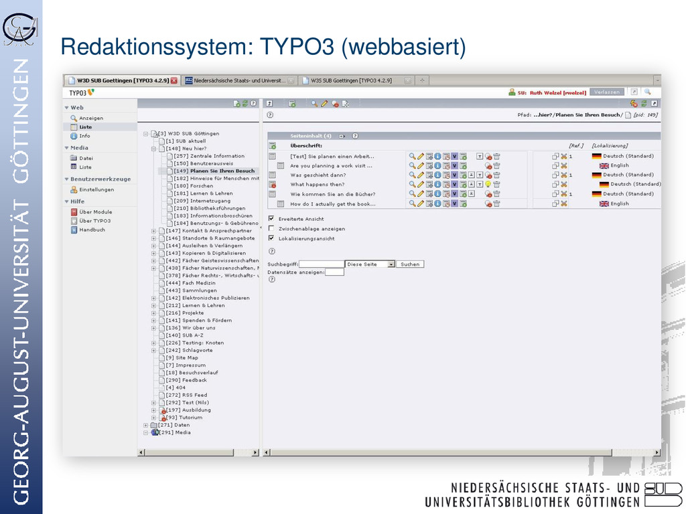Viewport: 686px width, 514px height.
Task: Click new record icon next to Überschrift
Action: pos(272,145)
